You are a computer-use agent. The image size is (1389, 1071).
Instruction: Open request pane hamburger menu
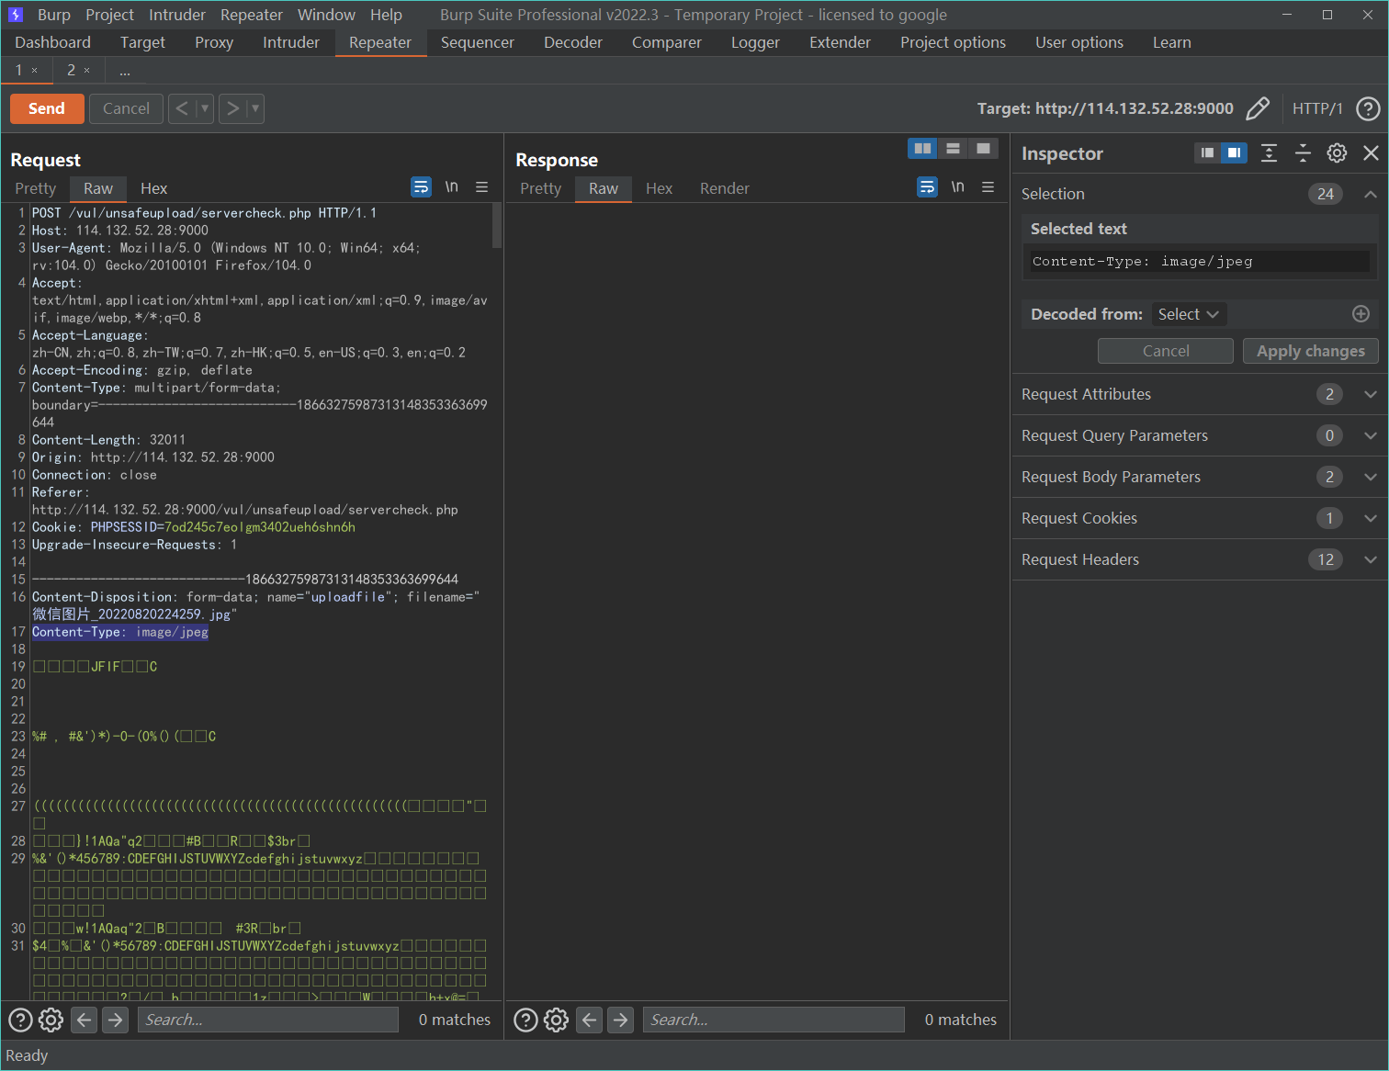click(481, 187)
